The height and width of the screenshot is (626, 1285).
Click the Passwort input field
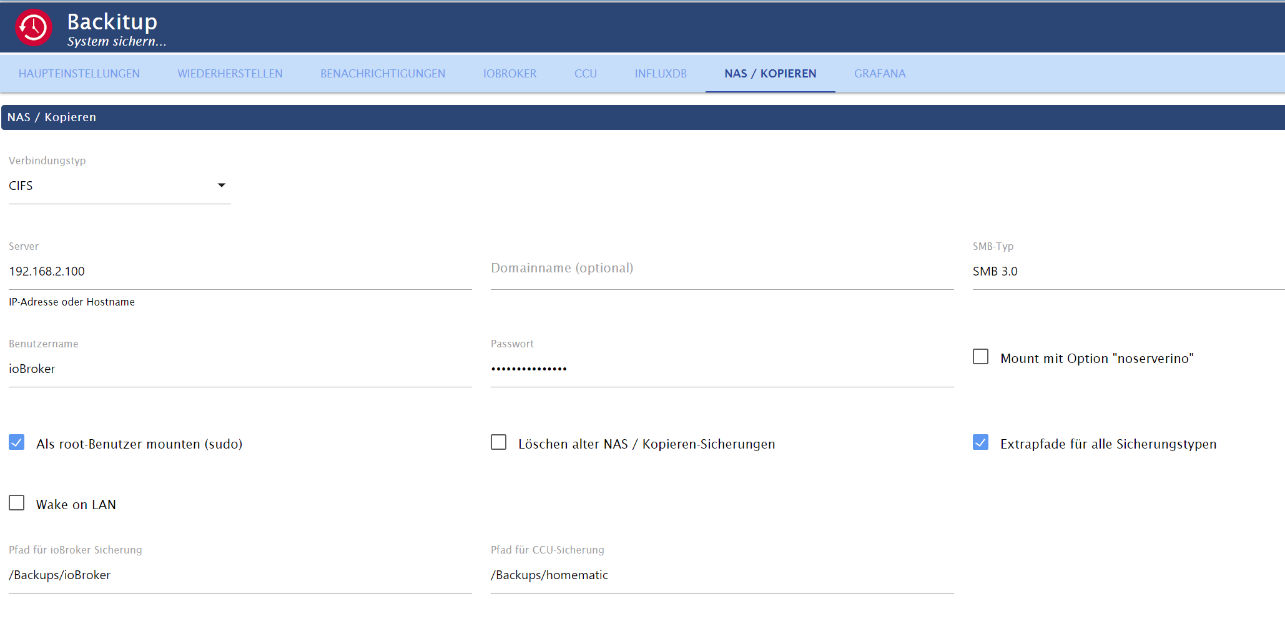click(x=722, y=369)
